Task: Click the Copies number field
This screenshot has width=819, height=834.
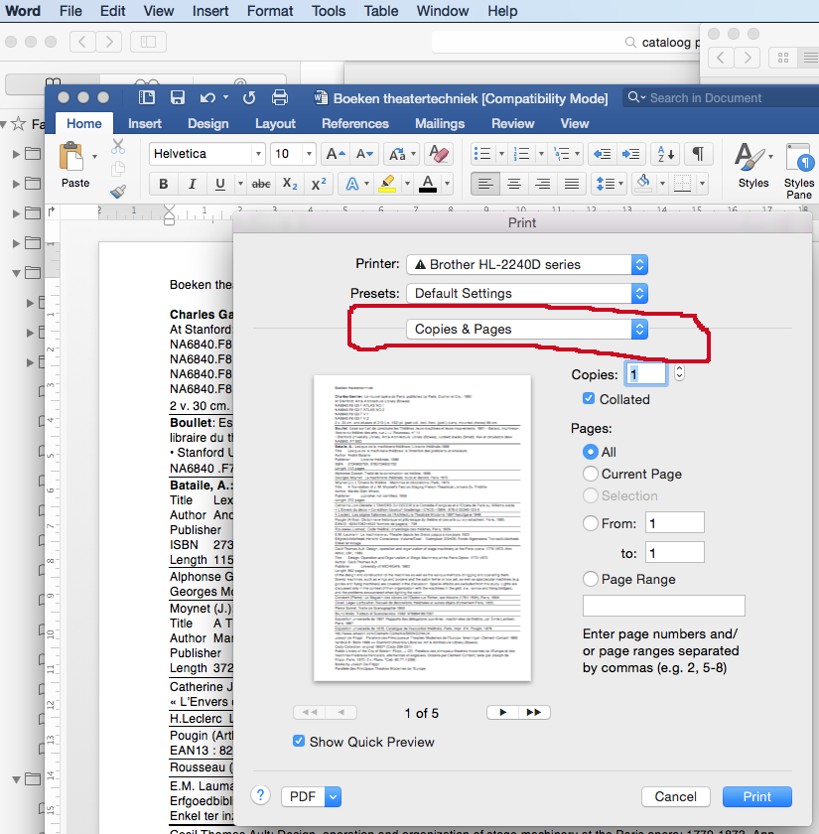Action: 645,374
